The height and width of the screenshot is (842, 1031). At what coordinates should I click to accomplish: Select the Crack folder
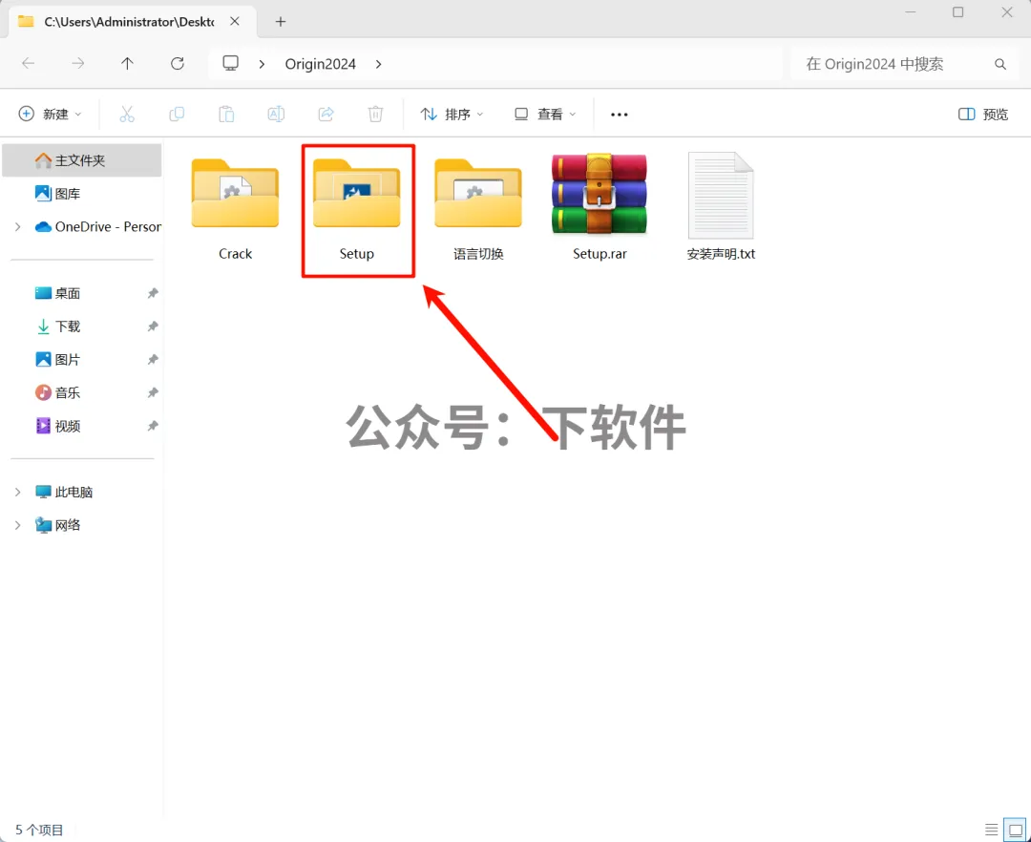pyautogui.click(x=236, y=209)
